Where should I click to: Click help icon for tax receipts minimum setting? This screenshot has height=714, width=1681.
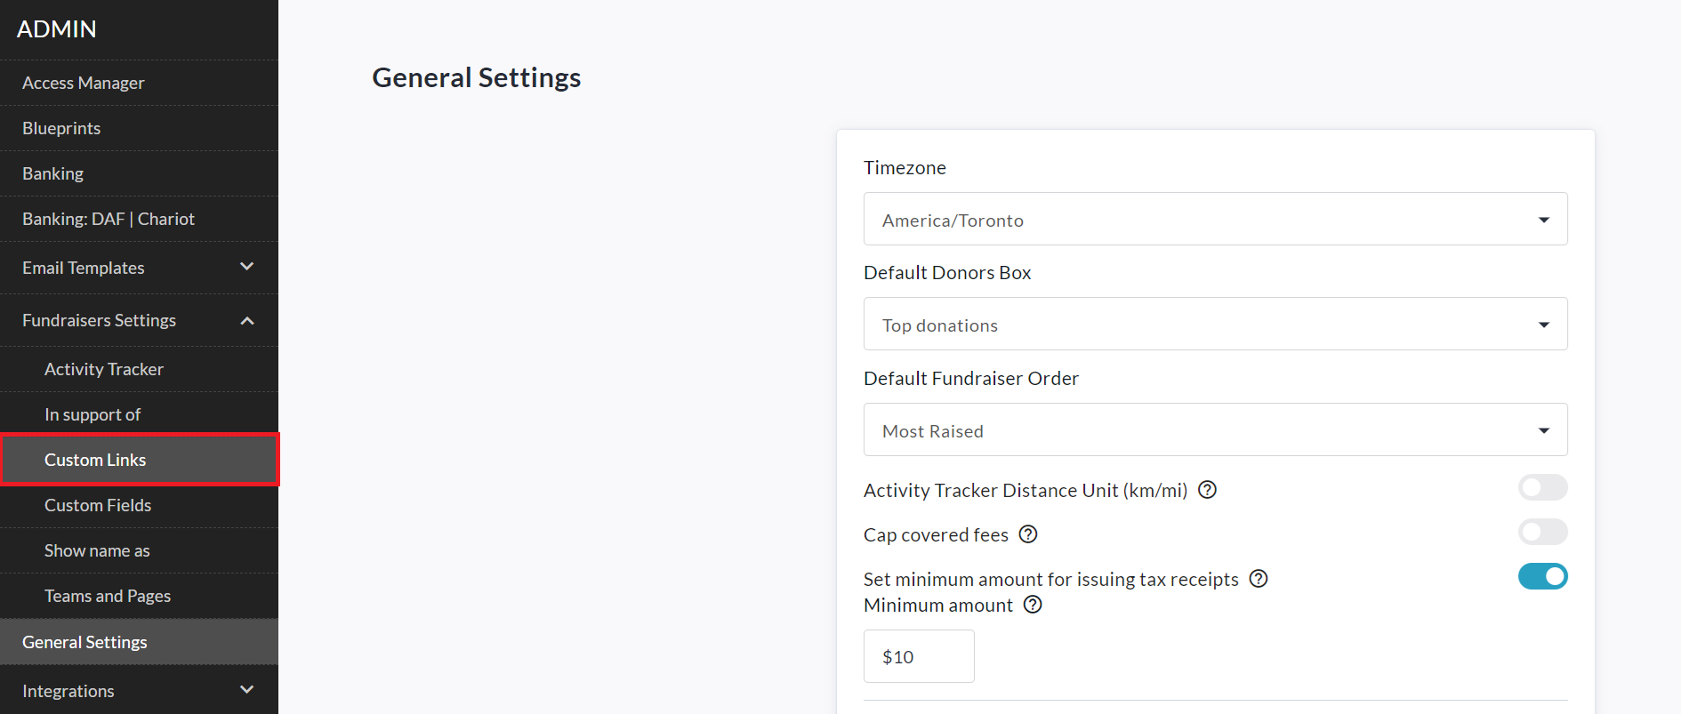(x=1259, y=579)
